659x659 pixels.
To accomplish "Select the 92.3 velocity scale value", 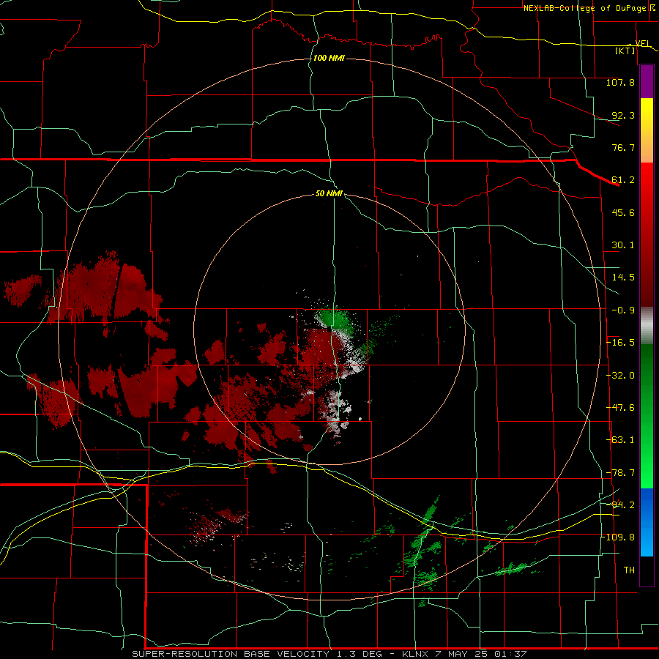I will (x=623, y=115).
